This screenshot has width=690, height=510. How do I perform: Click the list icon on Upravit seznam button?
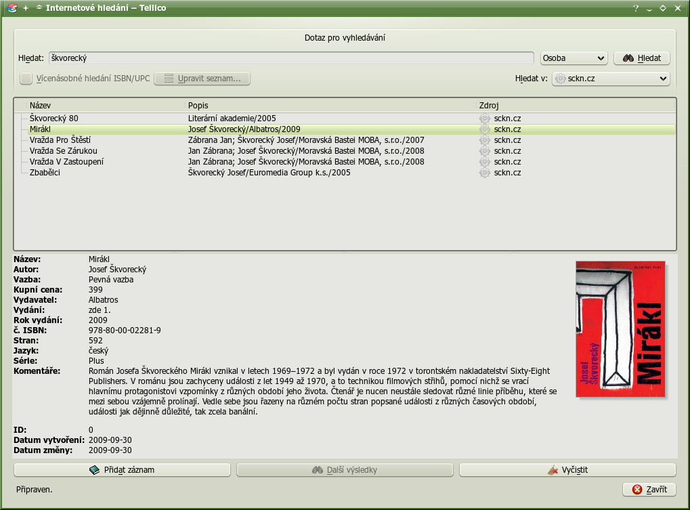[169, 79]
